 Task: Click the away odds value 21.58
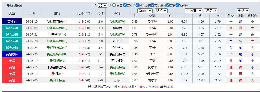pos(218,80)
